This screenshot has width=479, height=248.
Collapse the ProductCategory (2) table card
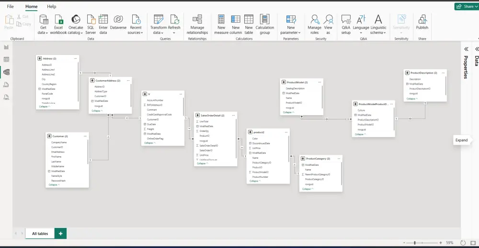pos(308,189)
